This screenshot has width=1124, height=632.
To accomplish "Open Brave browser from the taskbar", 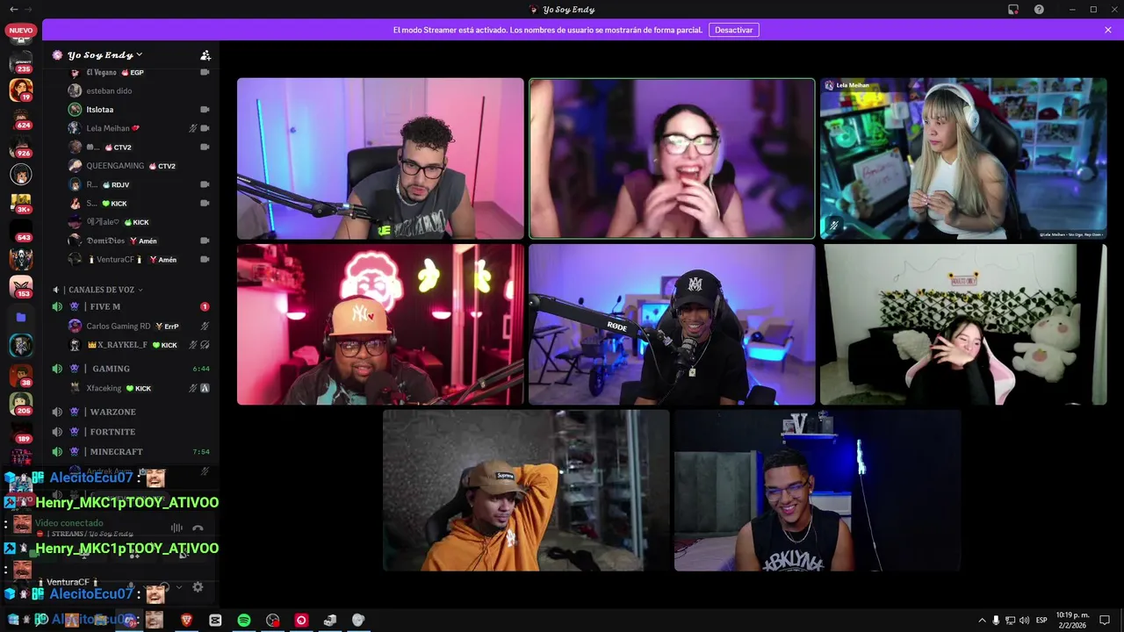I will 186,620.
